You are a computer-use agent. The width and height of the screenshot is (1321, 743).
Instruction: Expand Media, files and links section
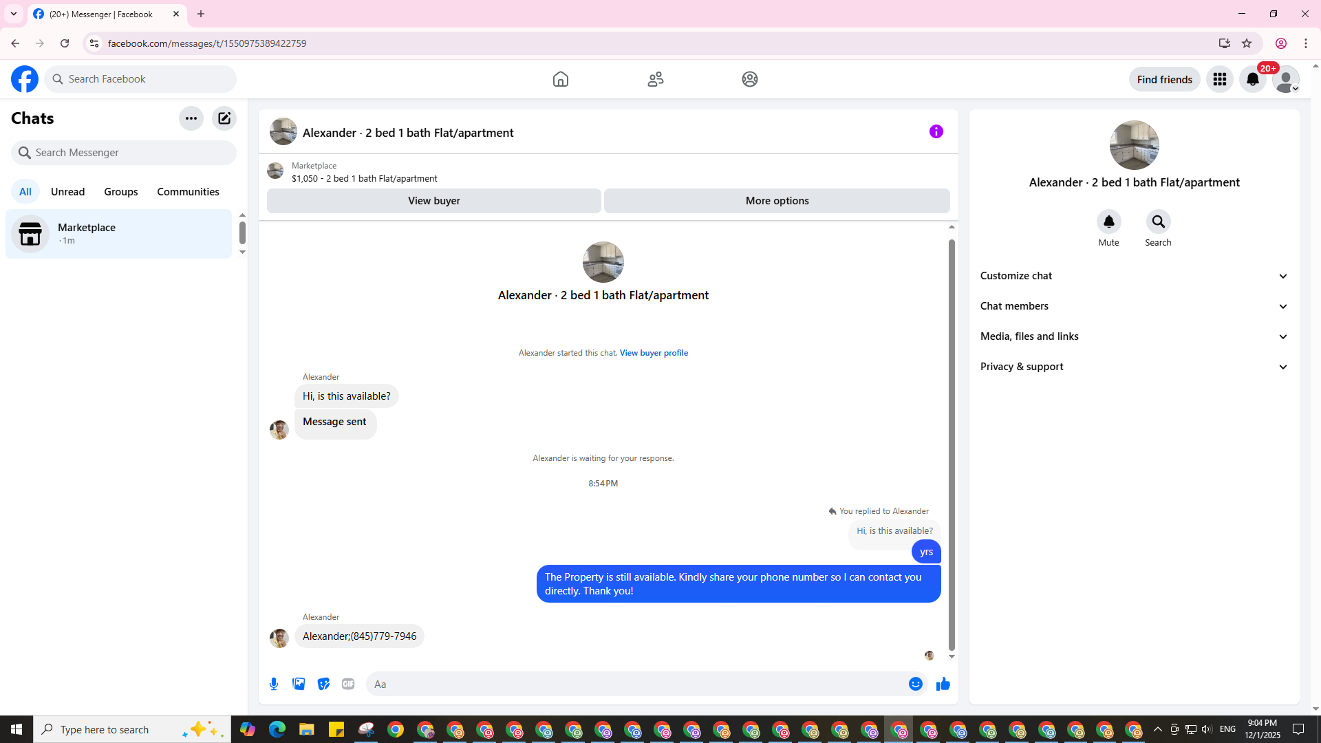pyautogui.click(x=1135, y=336)
